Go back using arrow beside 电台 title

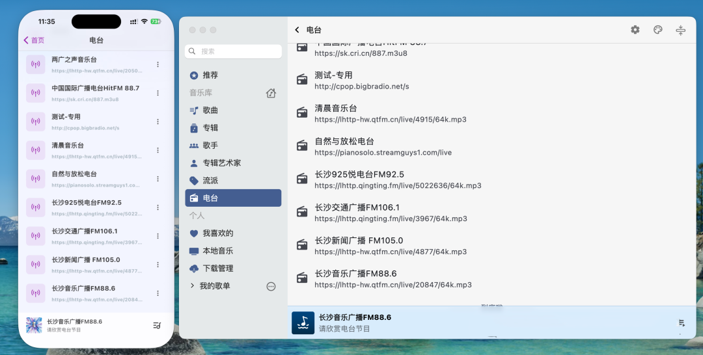297,29
